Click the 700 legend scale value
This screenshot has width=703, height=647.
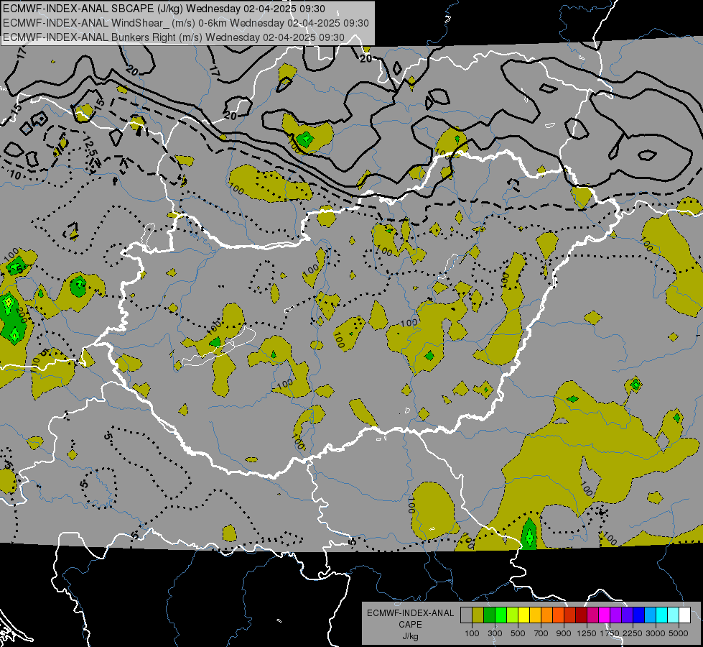[x=541, y=633]
